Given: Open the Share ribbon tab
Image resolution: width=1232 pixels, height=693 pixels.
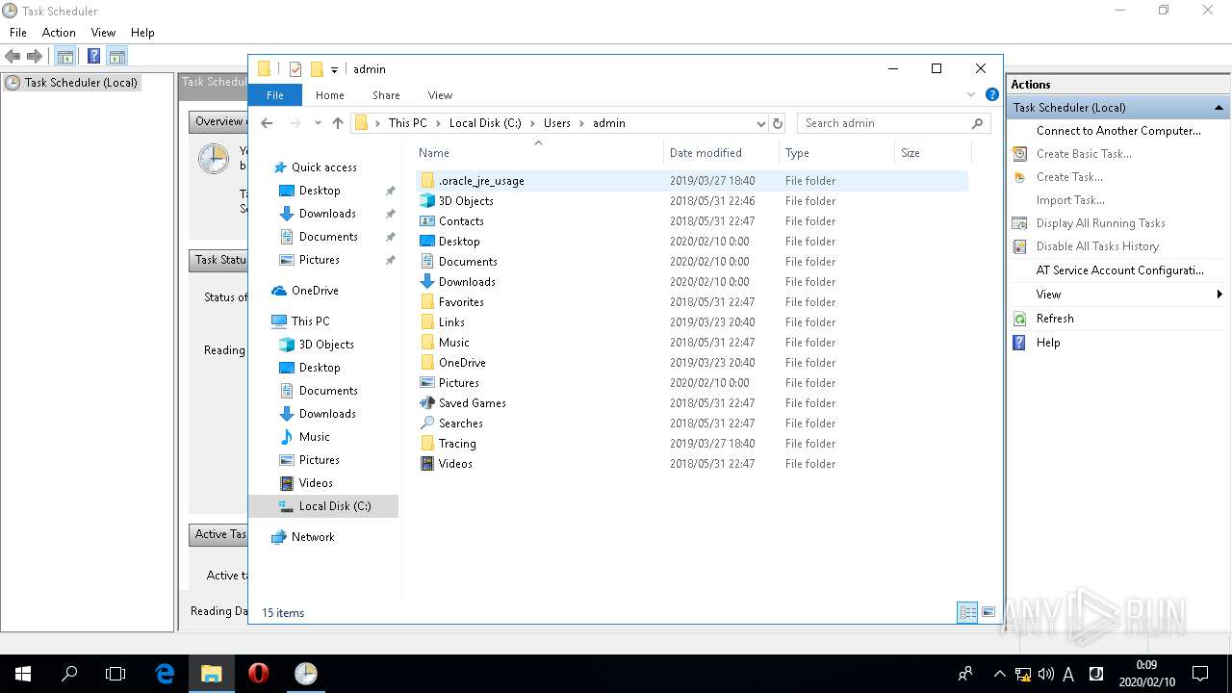Looking at the screenshot, I should (386, 95).
